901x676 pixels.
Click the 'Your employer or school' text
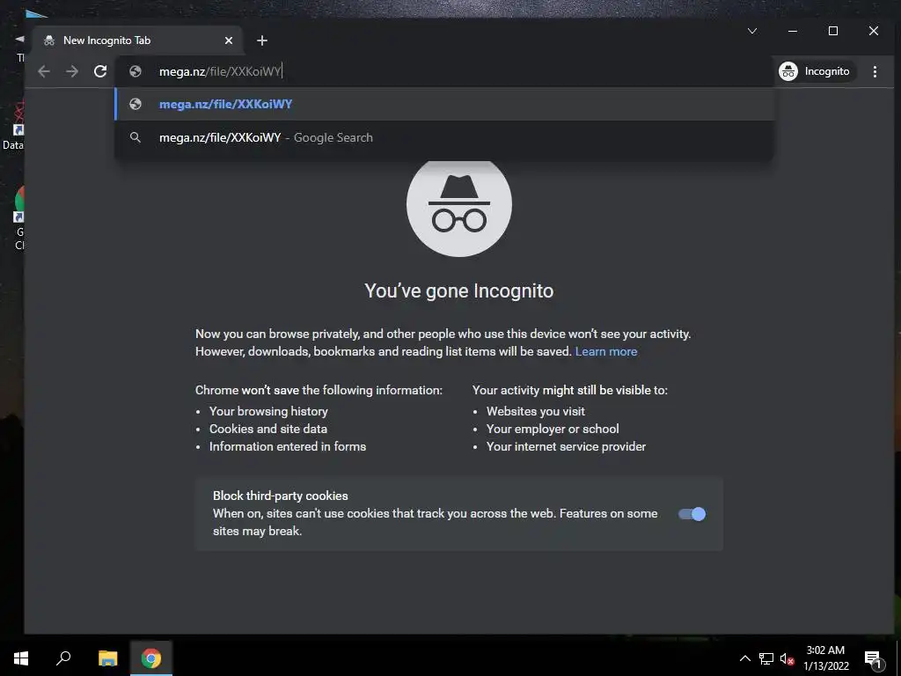tap(553, 429)
